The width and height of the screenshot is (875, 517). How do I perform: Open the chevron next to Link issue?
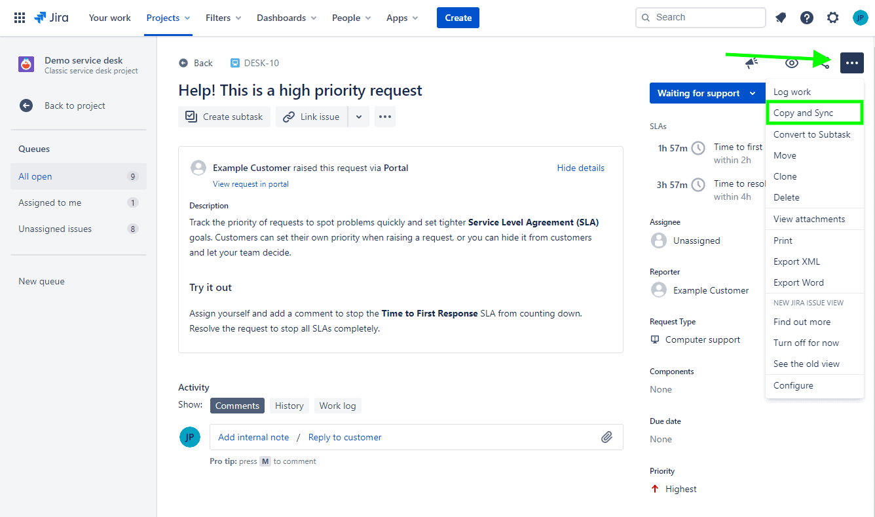point(358,117)
